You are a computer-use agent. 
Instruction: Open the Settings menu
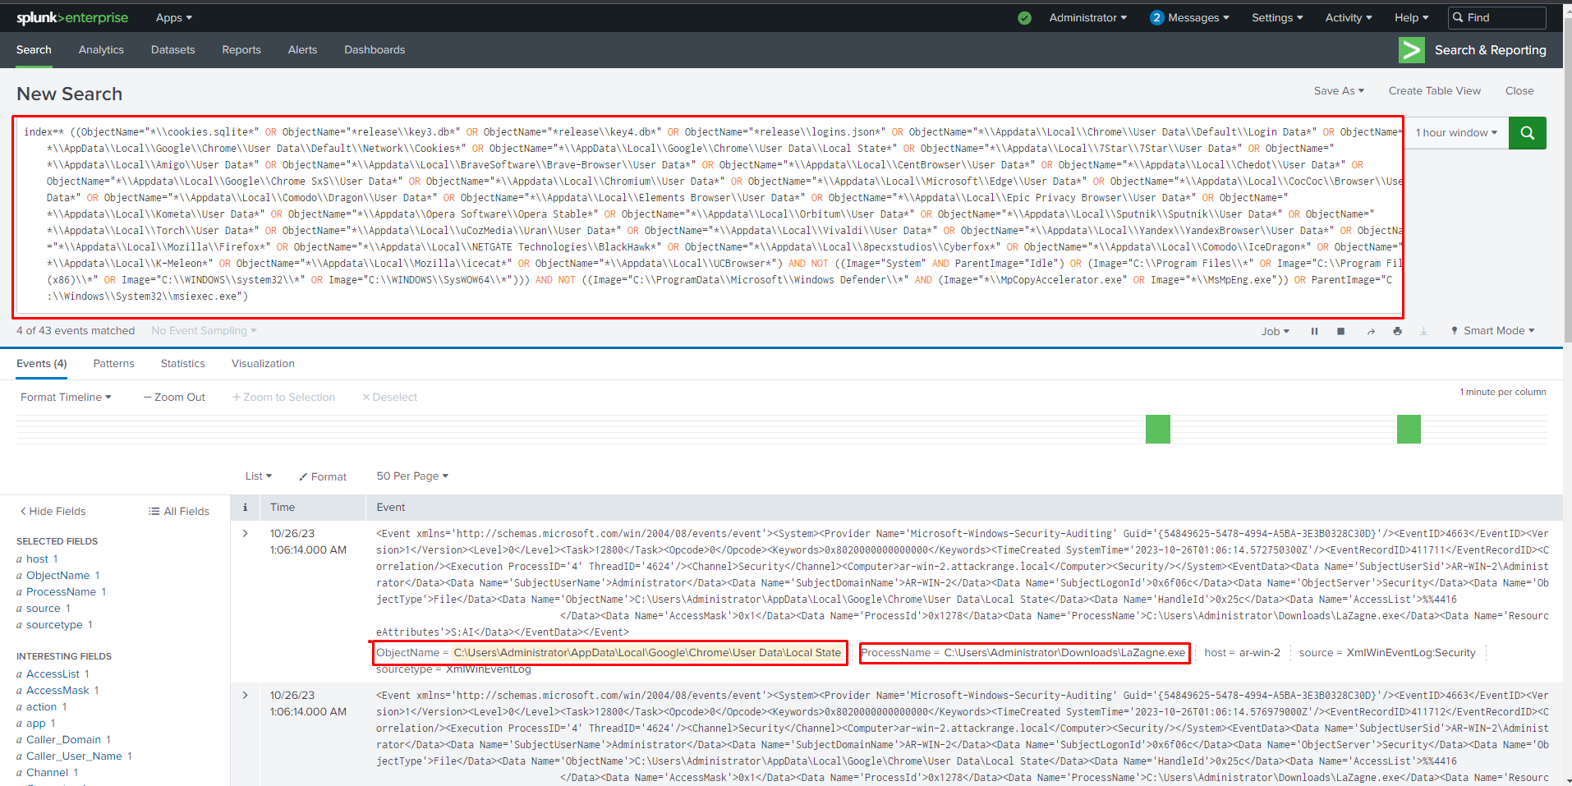tap(1276, 17)
